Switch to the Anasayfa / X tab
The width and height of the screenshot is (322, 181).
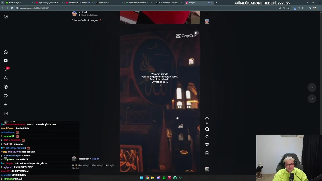click(x=109, y=3)
